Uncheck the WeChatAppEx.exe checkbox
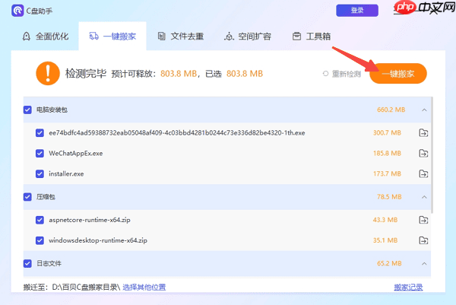This screenshot has height=305, width=456. 40,154
